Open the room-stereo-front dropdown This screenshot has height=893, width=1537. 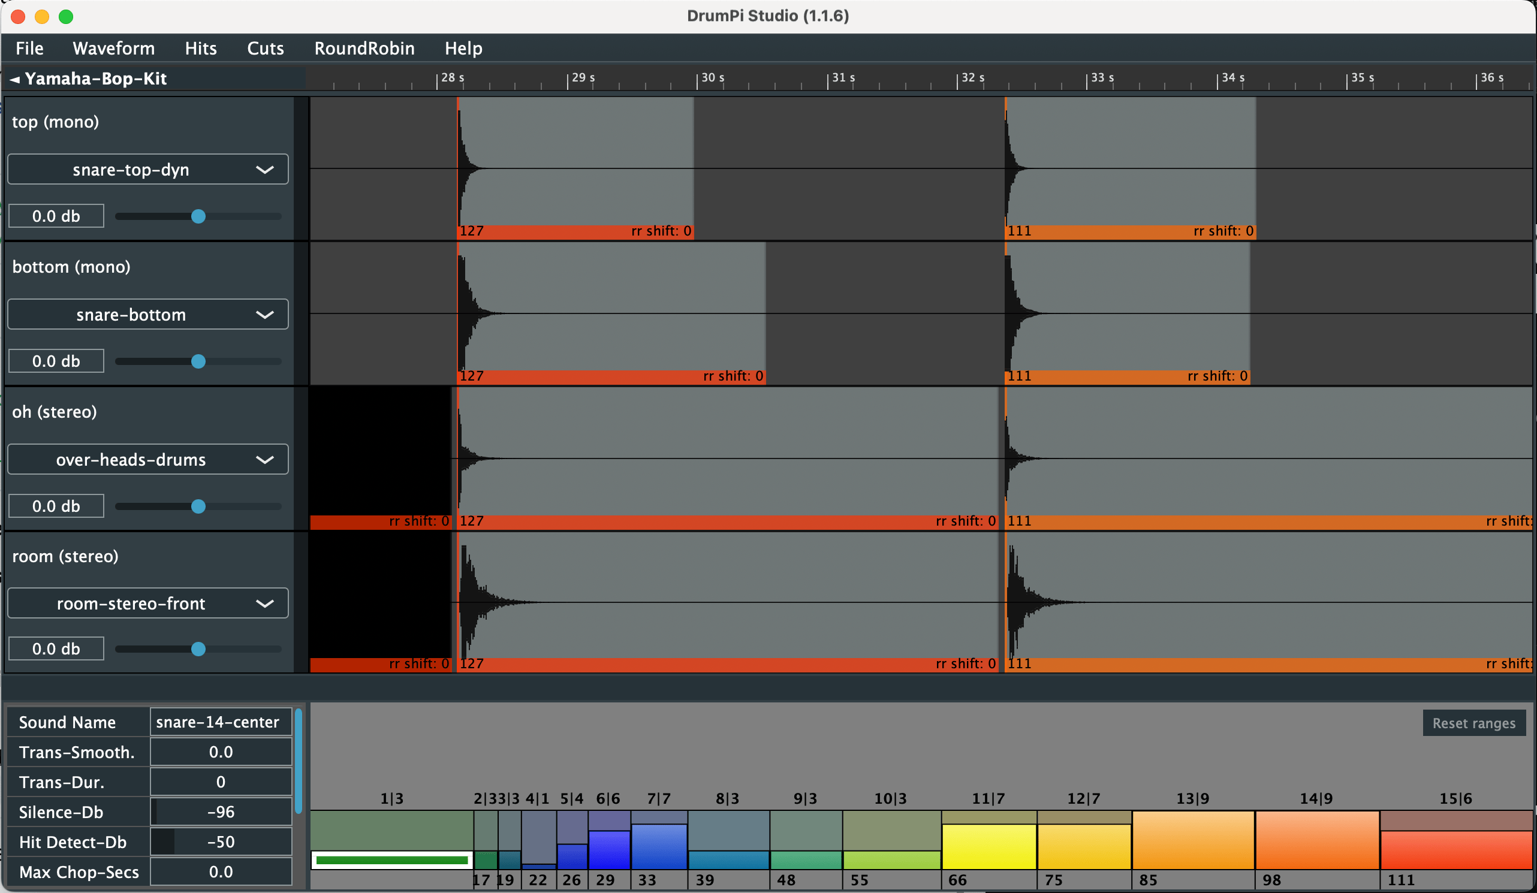pyautogui.click(x=147, y=604)
